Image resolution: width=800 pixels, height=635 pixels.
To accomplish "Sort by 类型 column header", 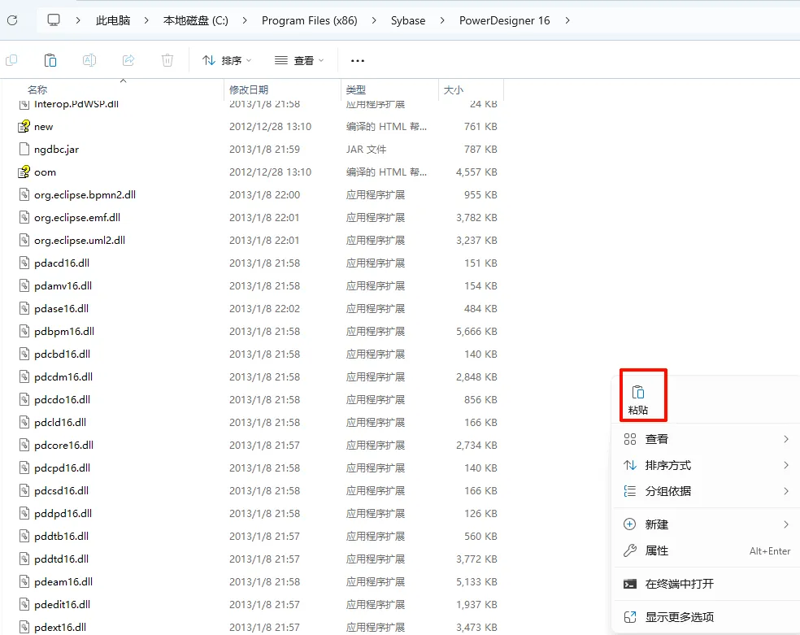I will (x=355, y=89).
